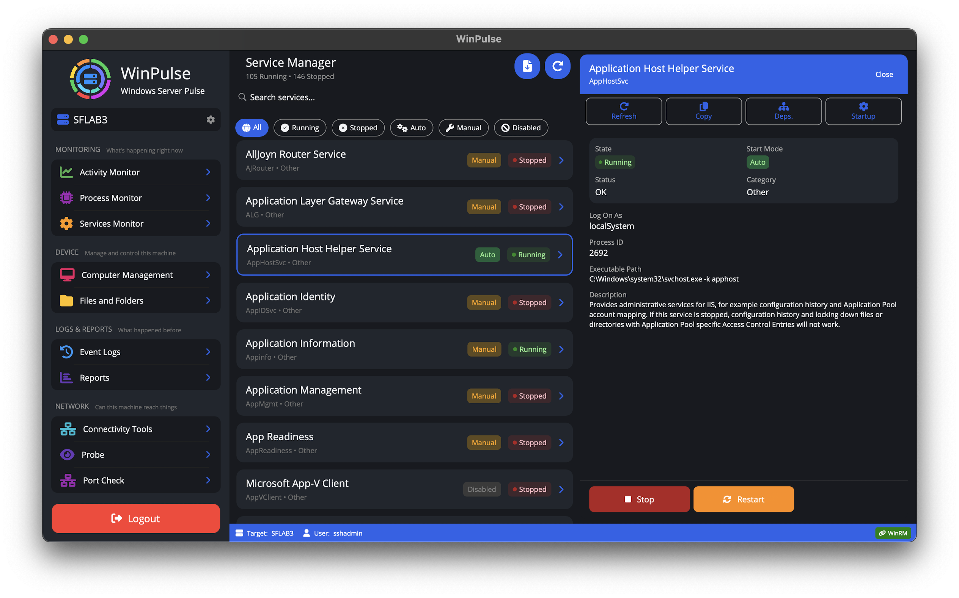This screenshot has width=959, height=598.
Task: Expand the Microsoft App-V Client entry
Action: pos(561,489)
